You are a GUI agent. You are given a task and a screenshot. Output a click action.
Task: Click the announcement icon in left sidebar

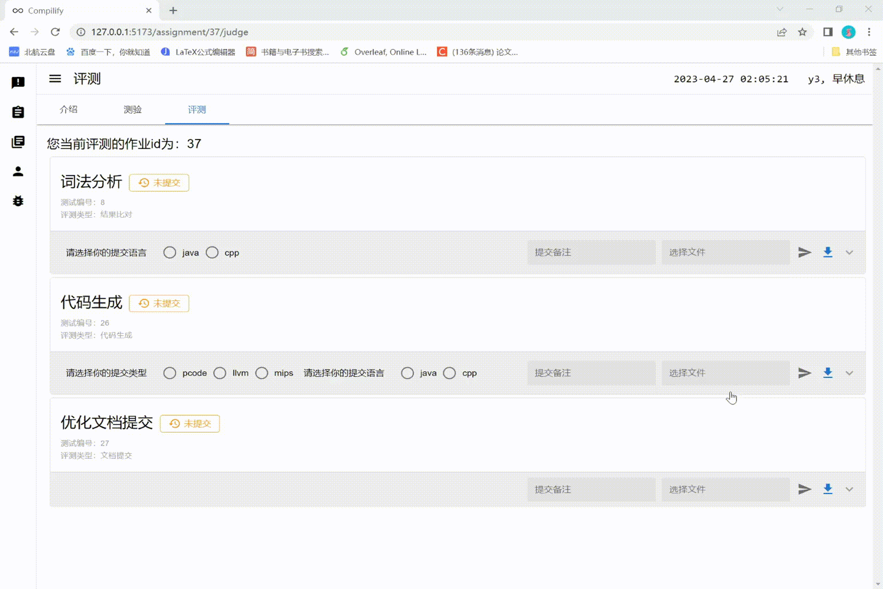(x=18, y=82)
